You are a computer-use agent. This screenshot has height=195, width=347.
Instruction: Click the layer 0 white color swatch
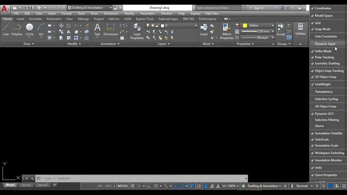click(x=163, y=25)
